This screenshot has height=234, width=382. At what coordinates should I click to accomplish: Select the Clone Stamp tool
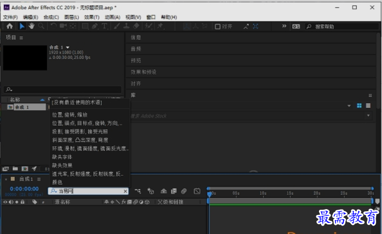coord(126,26)
